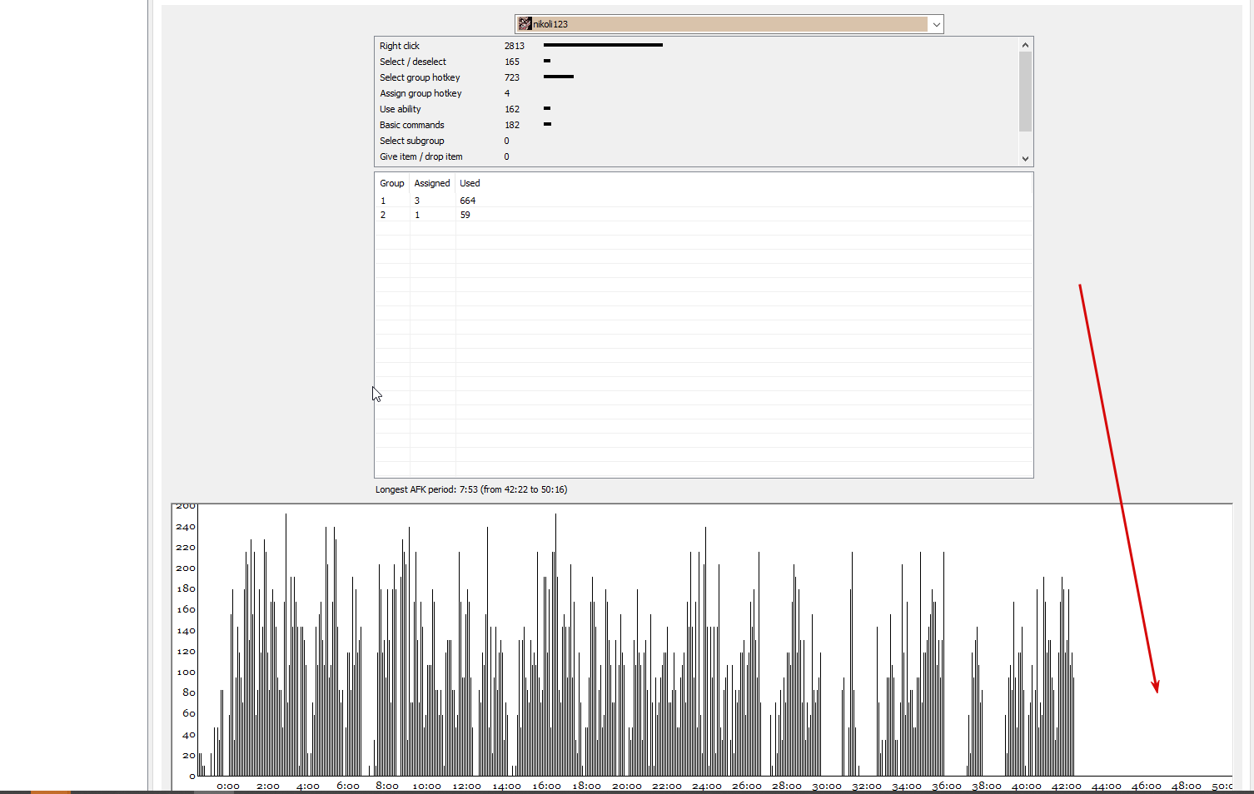Click the actions list scroll down arrow
1254x794 pixels.
[1025, 158]
